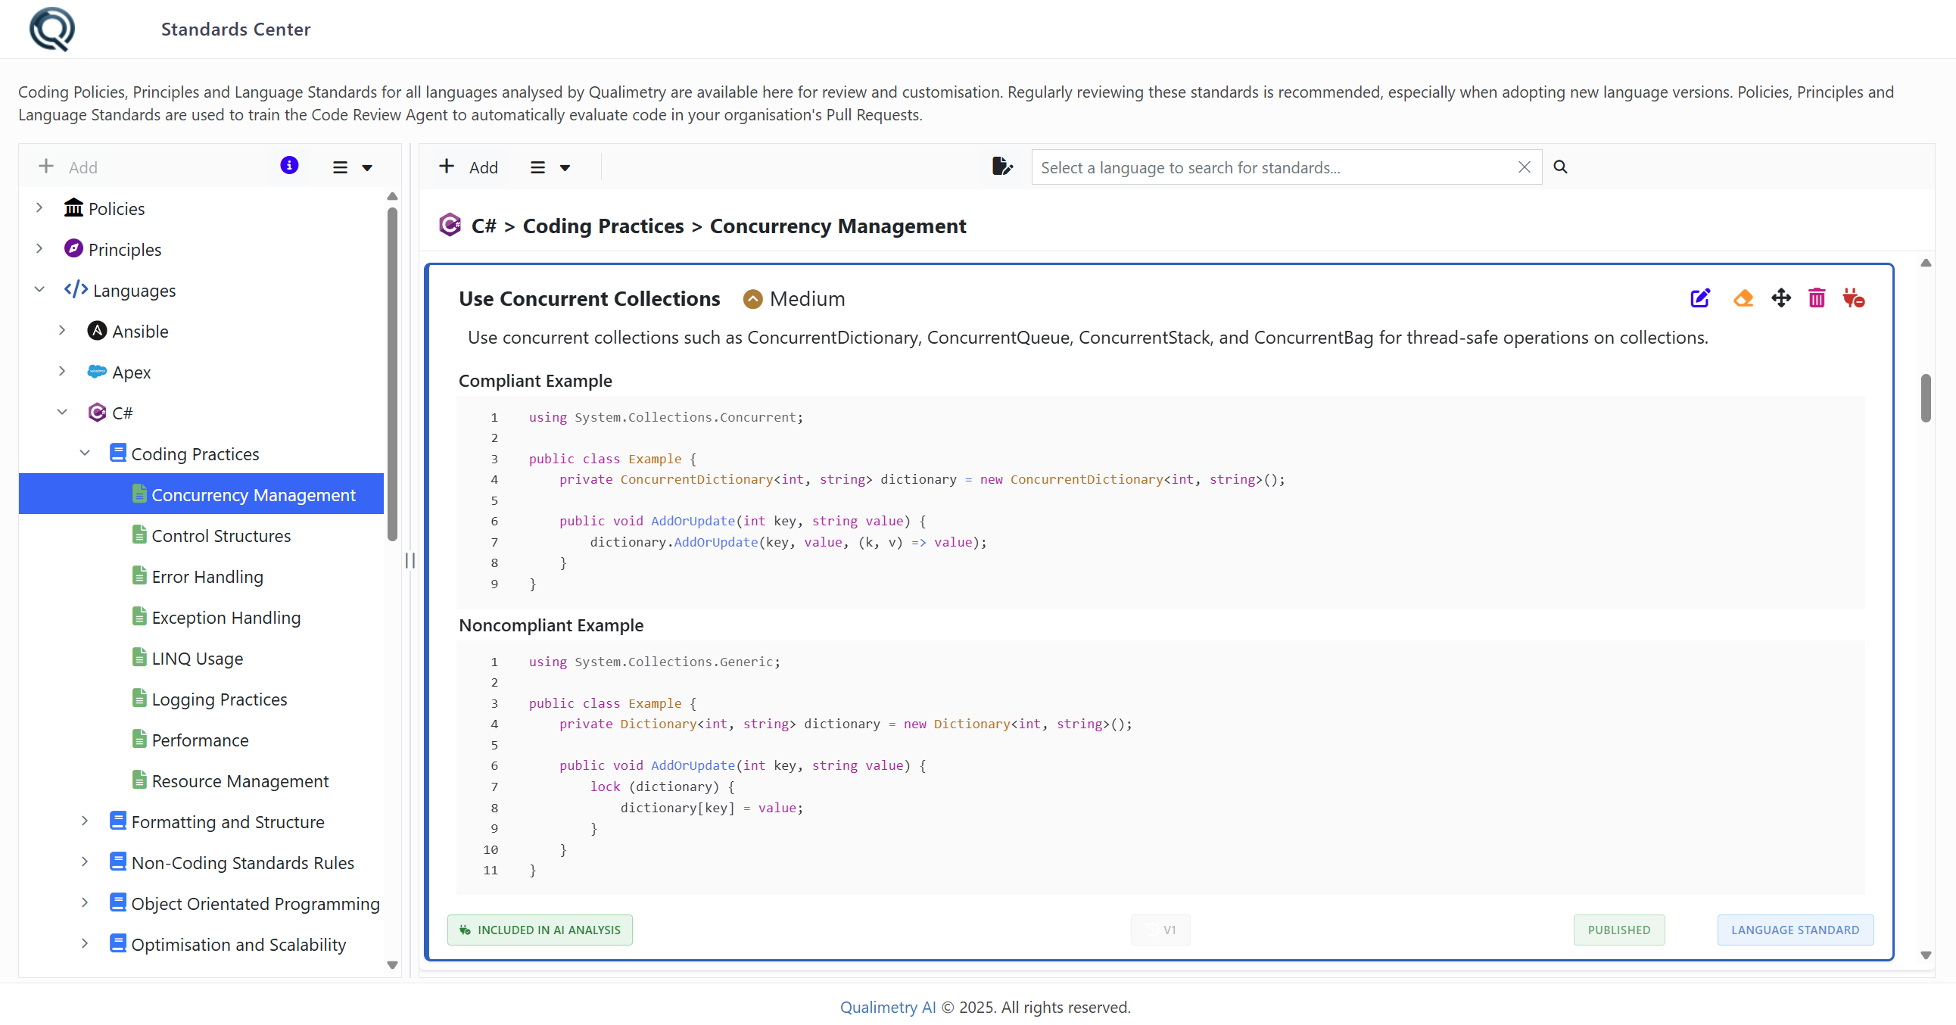Click the hamburger list icon in the standards toolbar
This screenshot has width=1956, height=1025.
tap(539, 167)
